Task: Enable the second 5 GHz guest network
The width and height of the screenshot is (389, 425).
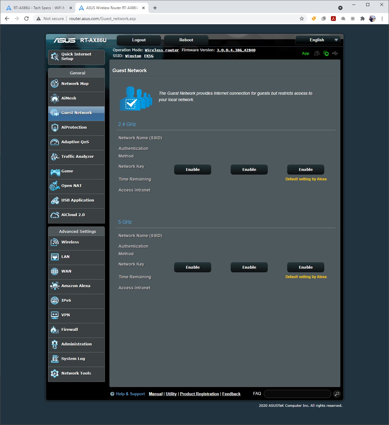Action: point(249,267)
